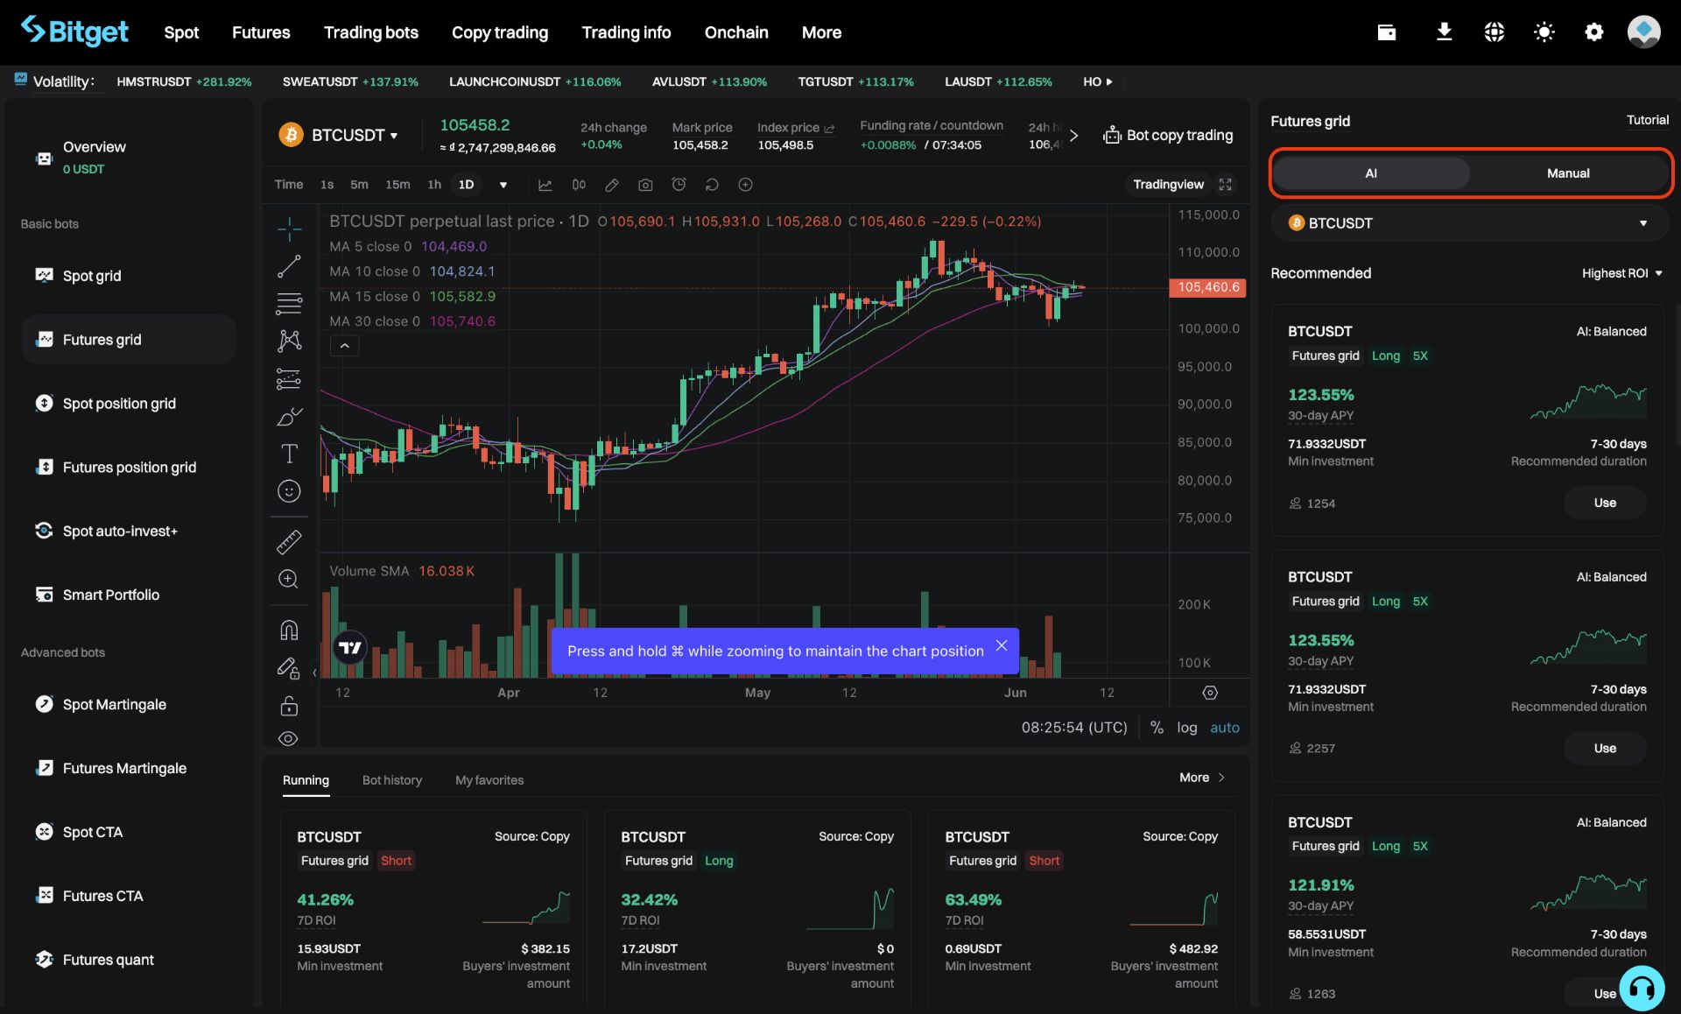Select the pattern drawing tool
The width and height of the screenshot is (1681, 1014).
coord(289,341)
